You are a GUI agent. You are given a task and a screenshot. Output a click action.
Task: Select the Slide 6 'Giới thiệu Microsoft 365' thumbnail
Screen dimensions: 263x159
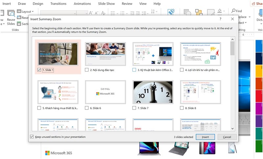(x=106, y=92)
